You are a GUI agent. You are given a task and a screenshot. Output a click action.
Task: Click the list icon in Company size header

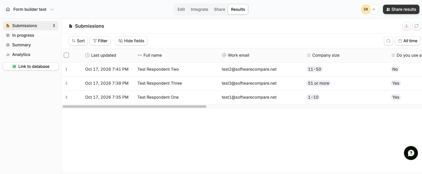click(308, 55)
